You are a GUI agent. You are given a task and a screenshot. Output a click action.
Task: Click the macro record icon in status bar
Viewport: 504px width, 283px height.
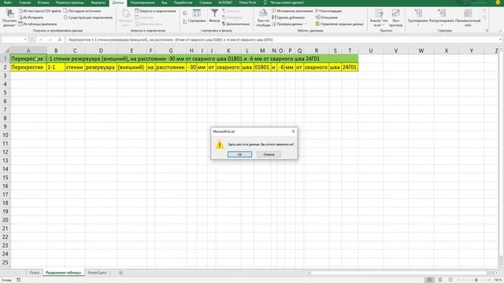point(19,280)
